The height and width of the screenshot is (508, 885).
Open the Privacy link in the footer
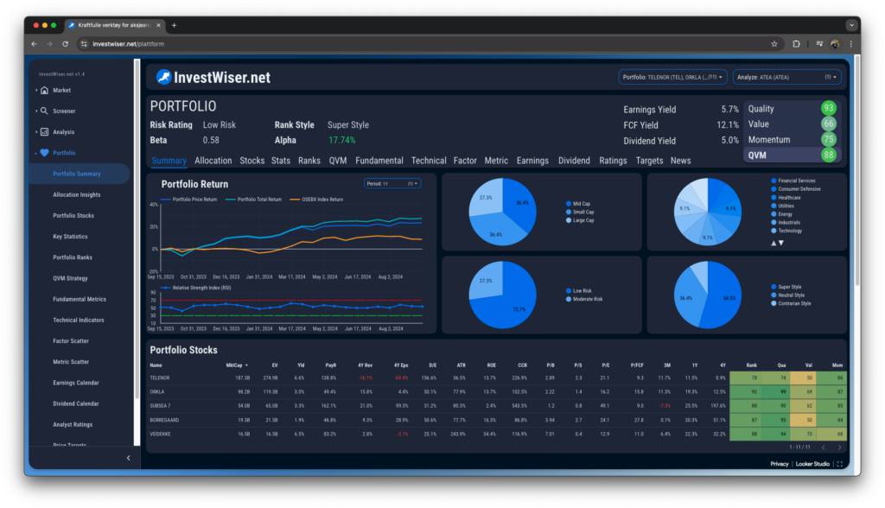779,464
